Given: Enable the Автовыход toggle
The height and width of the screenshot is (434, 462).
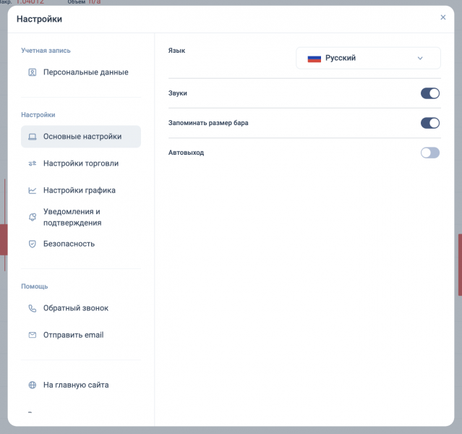Looking at the screenshot, I should [x=430, y=153].
